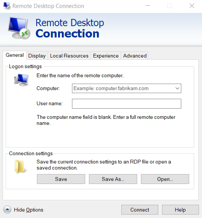Collapse options via Hide Options text
202x218 pixels.
click(x=29, y=210)
